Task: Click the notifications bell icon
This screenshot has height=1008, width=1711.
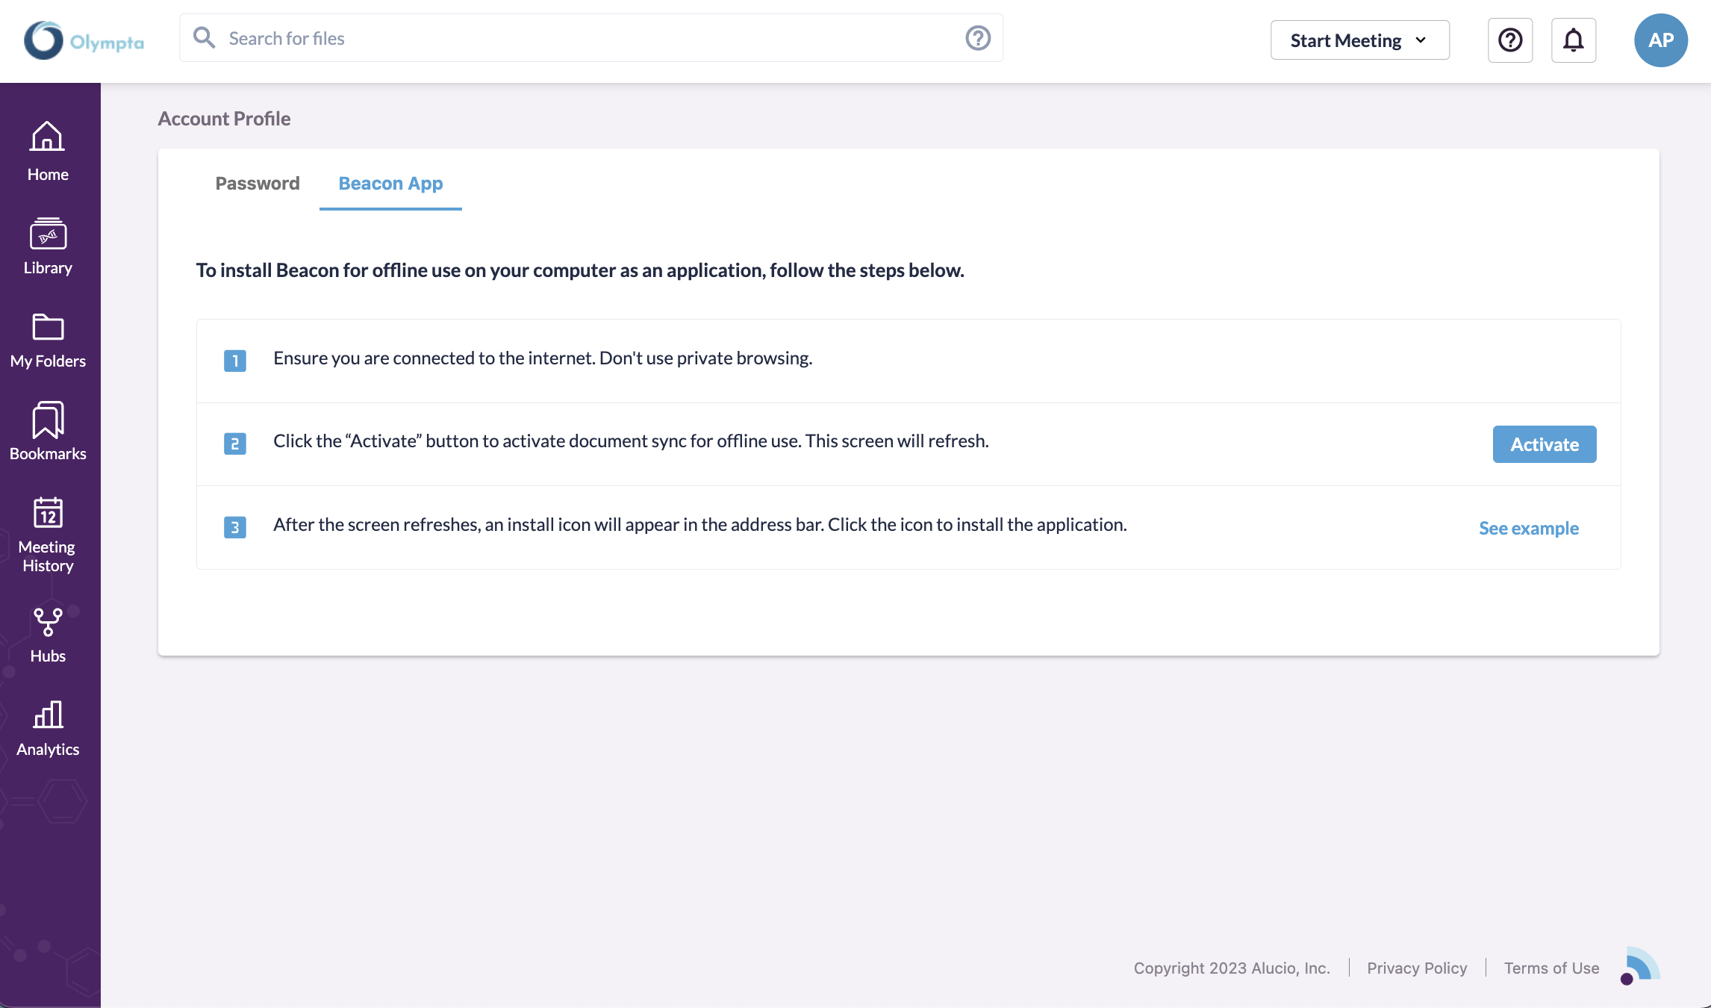Action: [1574, 40]
